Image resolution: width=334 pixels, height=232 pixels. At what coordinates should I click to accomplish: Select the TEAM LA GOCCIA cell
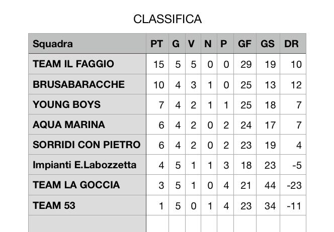pyautogui.click(x=88, y=185)
